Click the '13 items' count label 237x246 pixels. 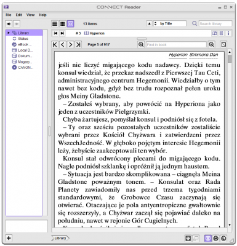(90, 24)
